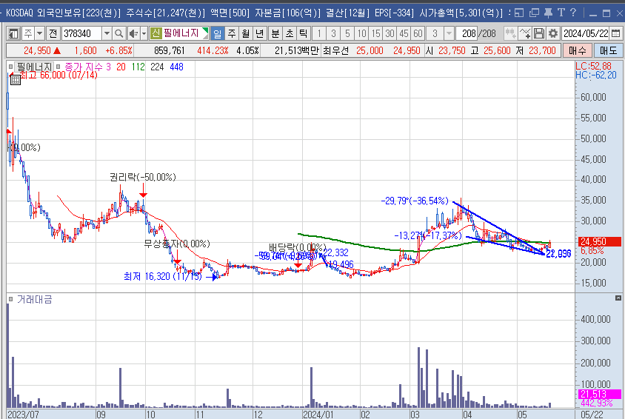Screen dimensions: 625x419
Task: Focus the stock code field 378340
Action: [81, 33]
